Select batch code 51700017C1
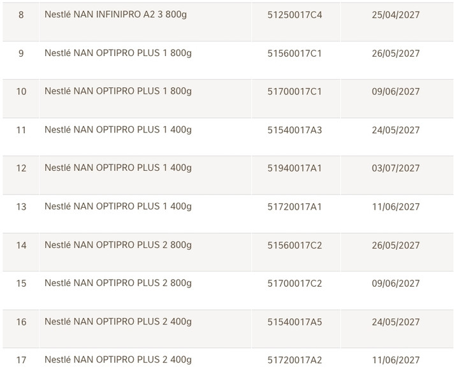459x383 pixels. (295, 92)
